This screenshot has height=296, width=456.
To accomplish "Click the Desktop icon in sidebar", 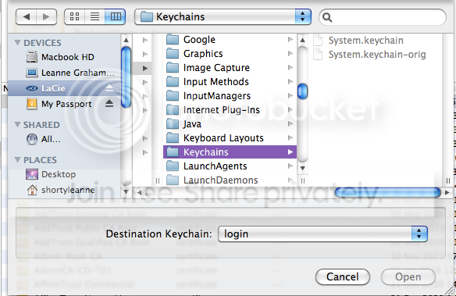I will coord(32,174).
